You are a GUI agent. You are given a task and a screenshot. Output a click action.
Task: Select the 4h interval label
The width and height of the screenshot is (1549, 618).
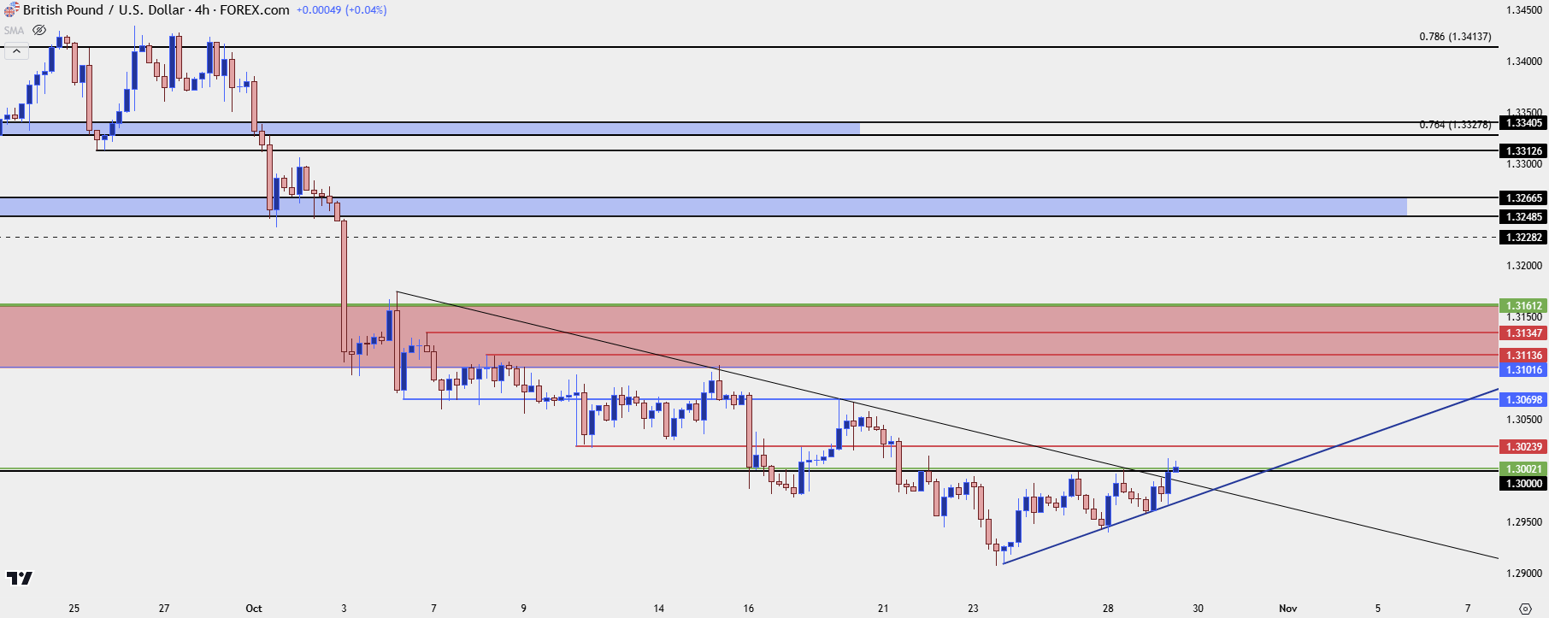click(203, 10)
